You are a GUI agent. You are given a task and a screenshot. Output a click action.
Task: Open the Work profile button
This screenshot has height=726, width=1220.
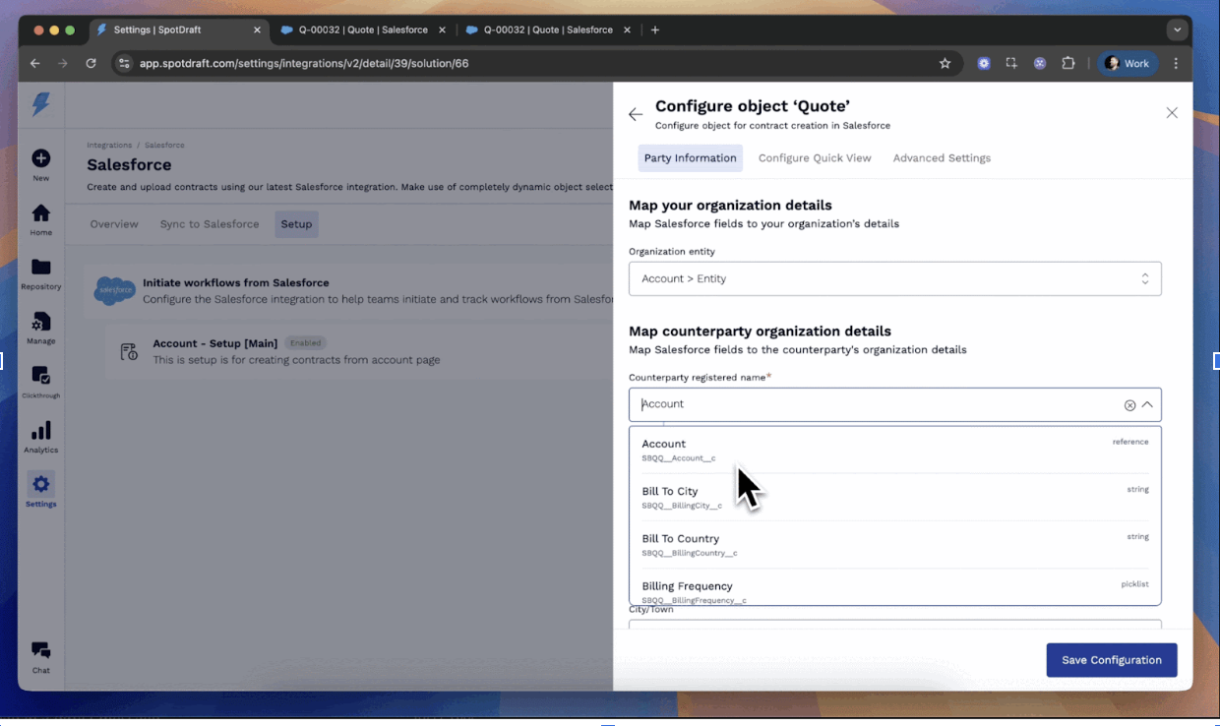click(1128, 63)
